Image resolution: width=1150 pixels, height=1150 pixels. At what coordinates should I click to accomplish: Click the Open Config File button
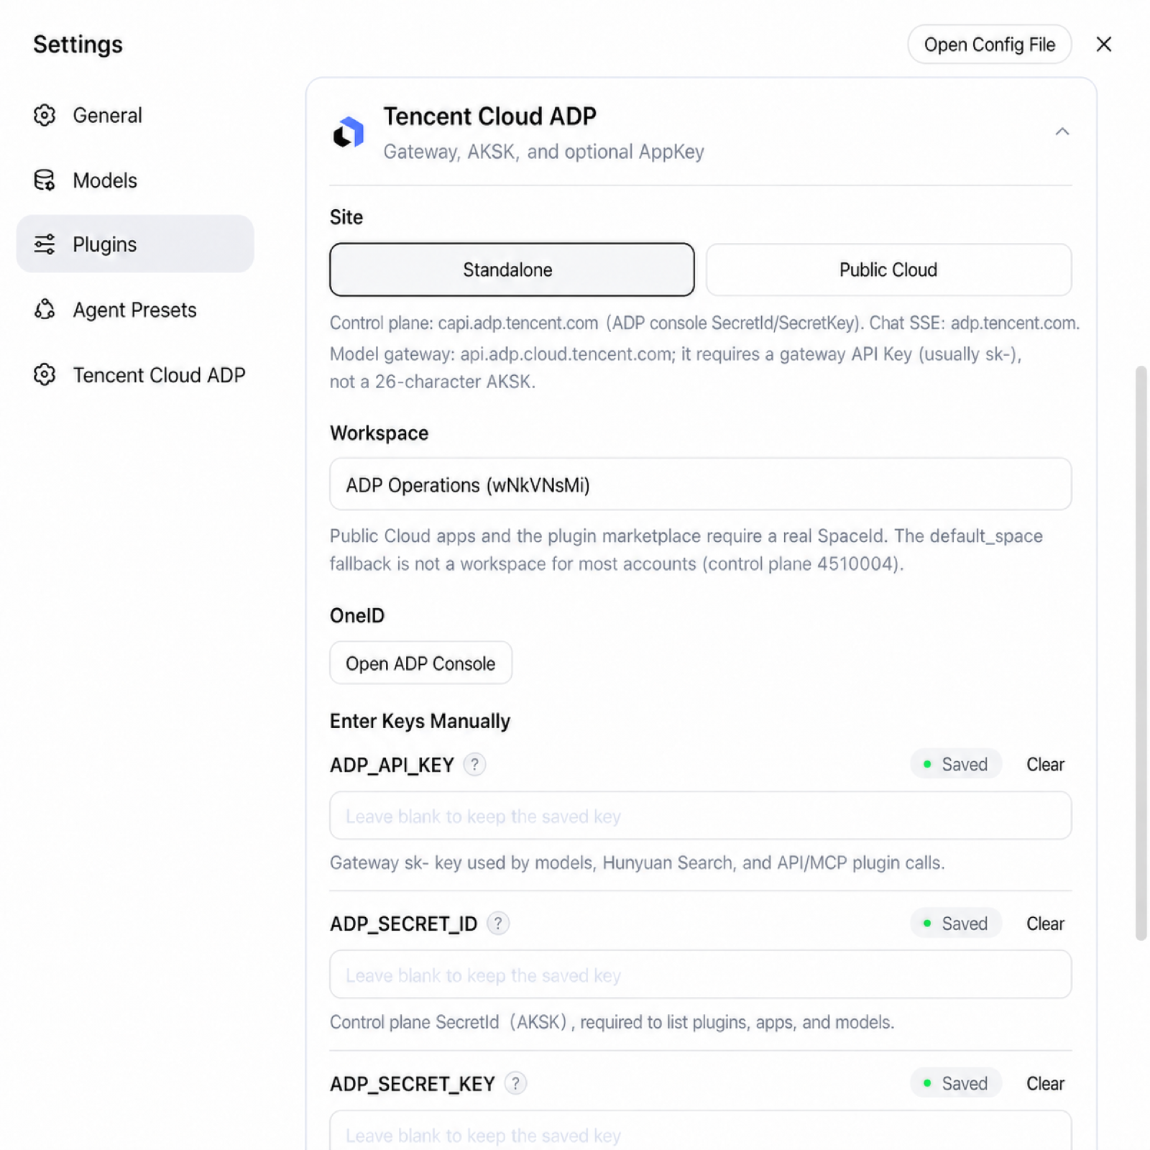tap(990, 45)
